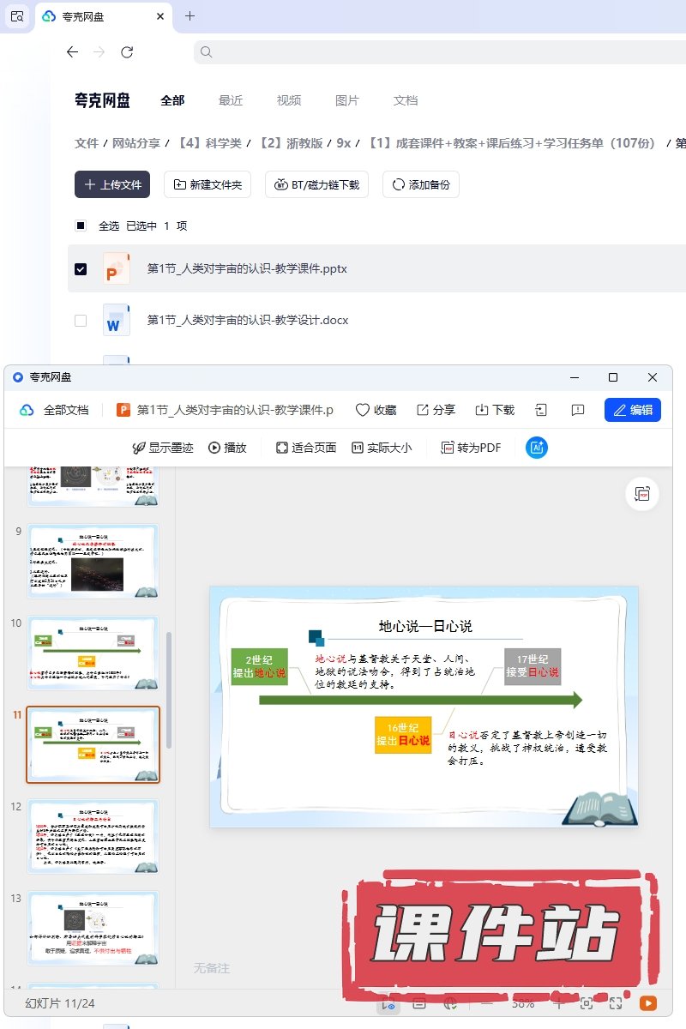Select slide 12 thumbnail

click(x=93, y=836)
